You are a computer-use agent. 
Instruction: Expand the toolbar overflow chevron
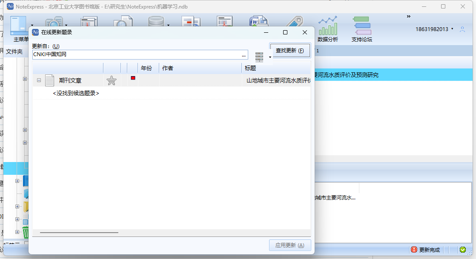(408, 17)
